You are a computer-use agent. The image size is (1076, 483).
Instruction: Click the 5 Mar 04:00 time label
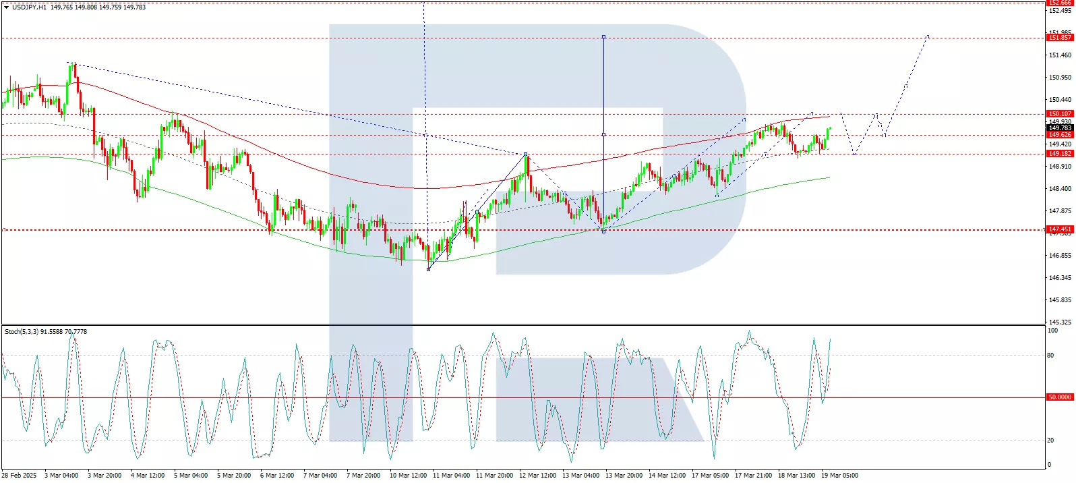pos(191,476)
